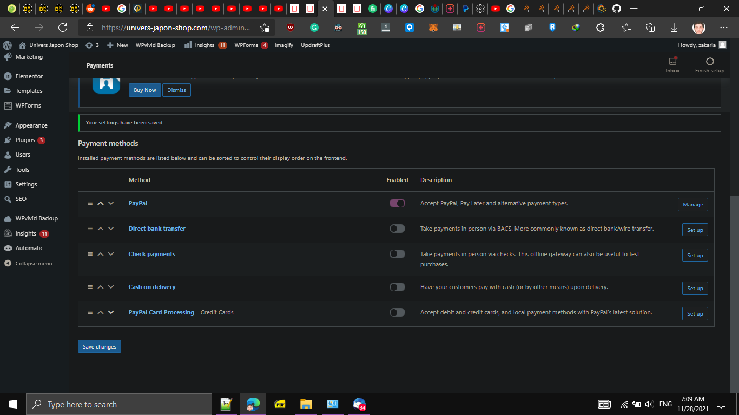Open the Direct bank transfer link
This screenshot has width=739, height=415.
point(157,229)
